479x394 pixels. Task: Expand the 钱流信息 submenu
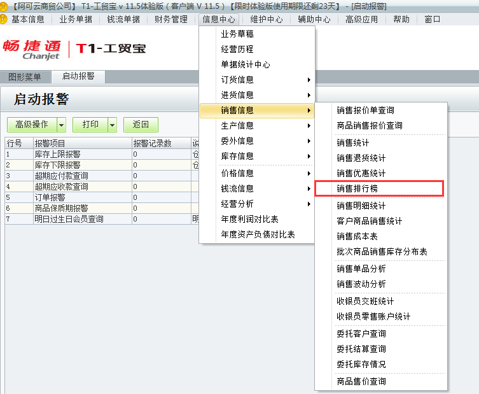tap(256, 188)
